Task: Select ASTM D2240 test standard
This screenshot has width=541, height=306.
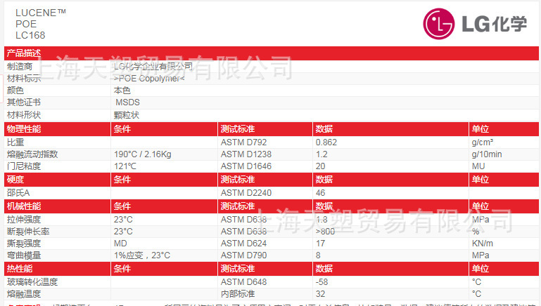Action: 246,193
